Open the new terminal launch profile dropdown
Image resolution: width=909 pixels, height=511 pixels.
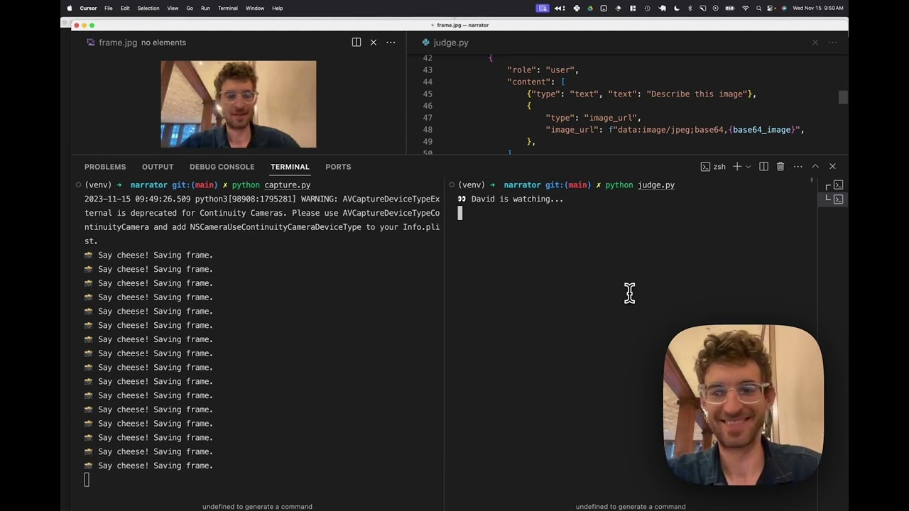coord(748,167)
